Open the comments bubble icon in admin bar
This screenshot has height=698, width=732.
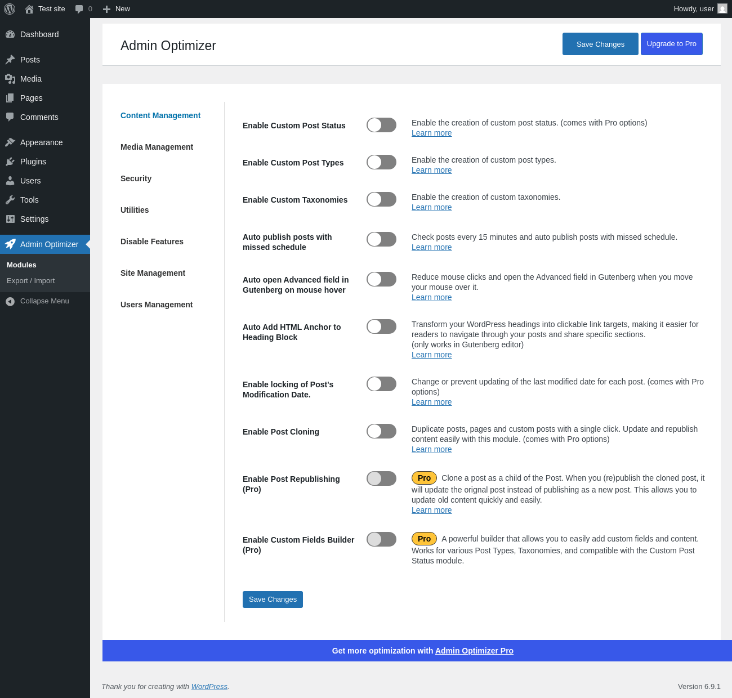click(x=79, y=9)
